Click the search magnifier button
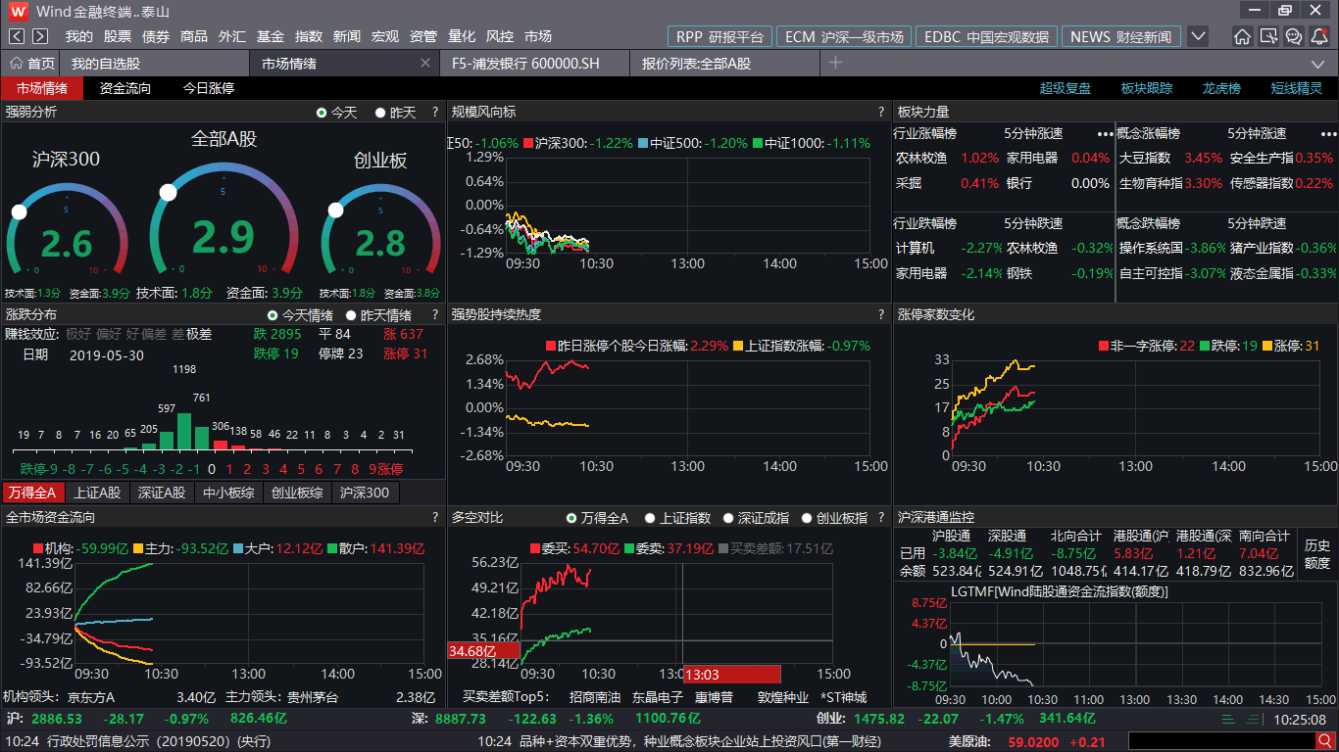The image size is (1339, 752). tap(1324, 741)
